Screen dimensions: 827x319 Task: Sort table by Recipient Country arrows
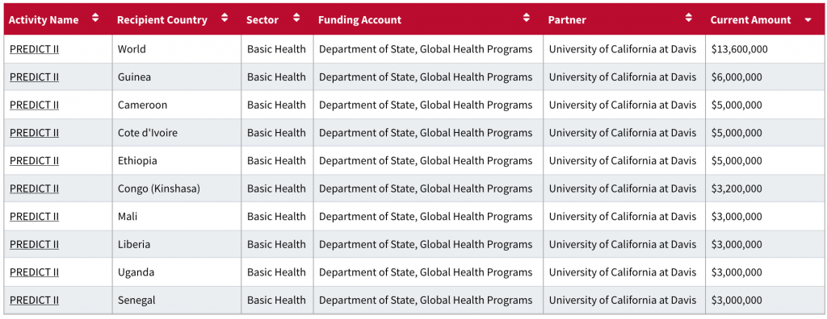point(225,18)
